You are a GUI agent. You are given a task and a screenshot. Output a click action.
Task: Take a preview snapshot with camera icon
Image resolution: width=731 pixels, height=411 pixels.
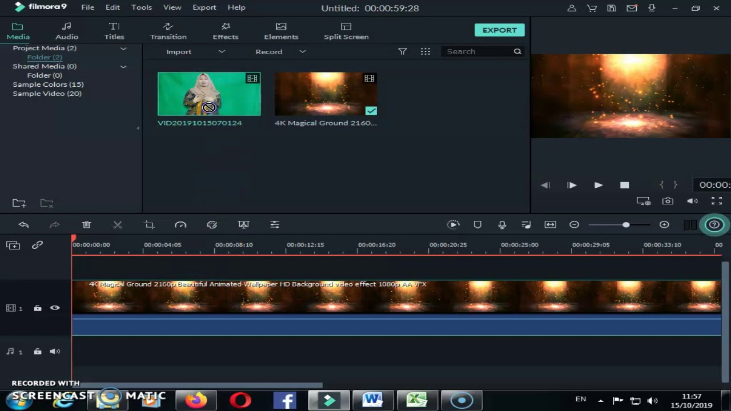pyautogui.click(x=668, y=201)
